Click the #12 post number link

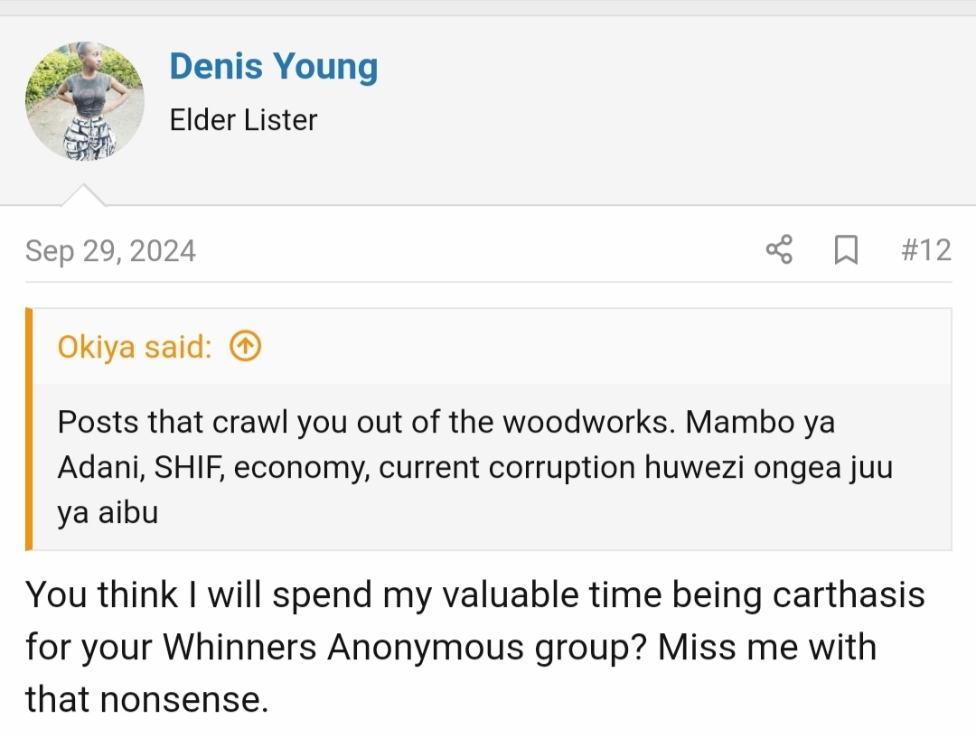pos(925,250)
